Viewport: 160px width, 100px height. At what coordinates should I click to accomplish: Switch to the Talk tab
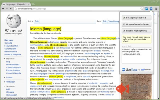click(37, 21)
